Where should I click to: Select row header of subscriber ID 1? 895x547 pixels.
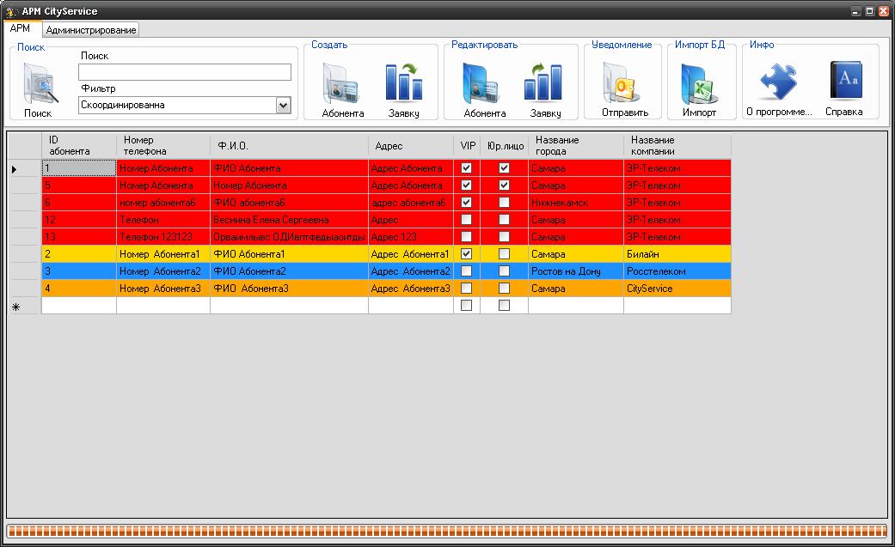click(x=25, y=168)
